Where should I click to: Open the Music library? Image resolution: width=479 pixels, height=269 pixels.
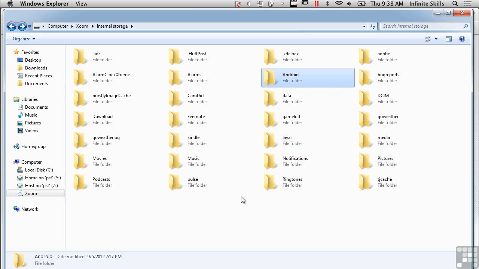31,115
